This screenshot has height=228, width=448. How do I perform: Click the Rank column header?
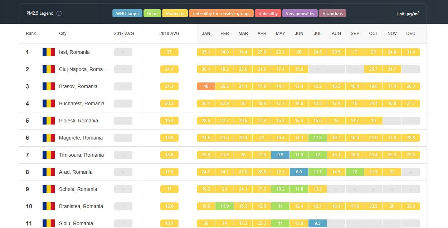point(31,34)
